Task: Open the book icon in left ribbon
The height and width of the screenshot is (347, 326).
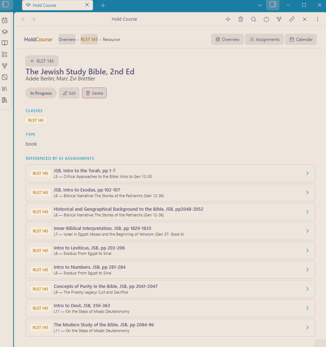Action: coord(5,43)
